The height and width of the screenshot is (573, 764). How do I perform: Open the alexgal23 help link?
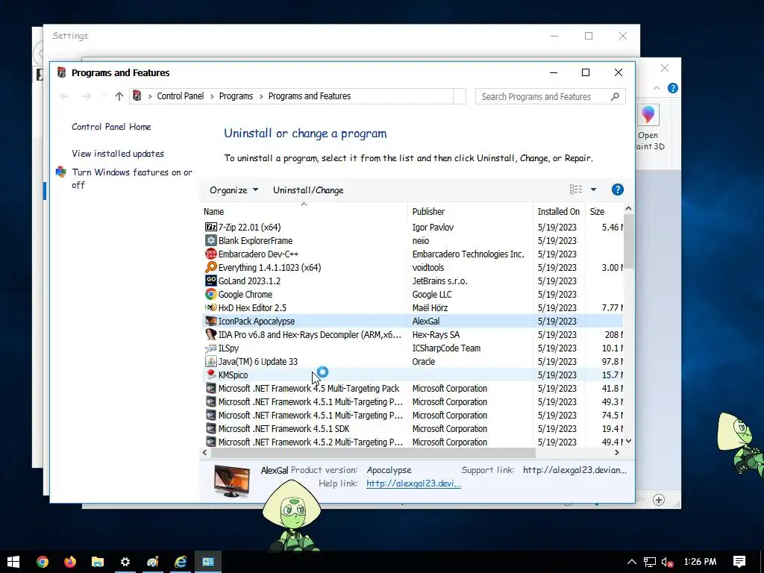pyautogui.click(x=413, y=483)
